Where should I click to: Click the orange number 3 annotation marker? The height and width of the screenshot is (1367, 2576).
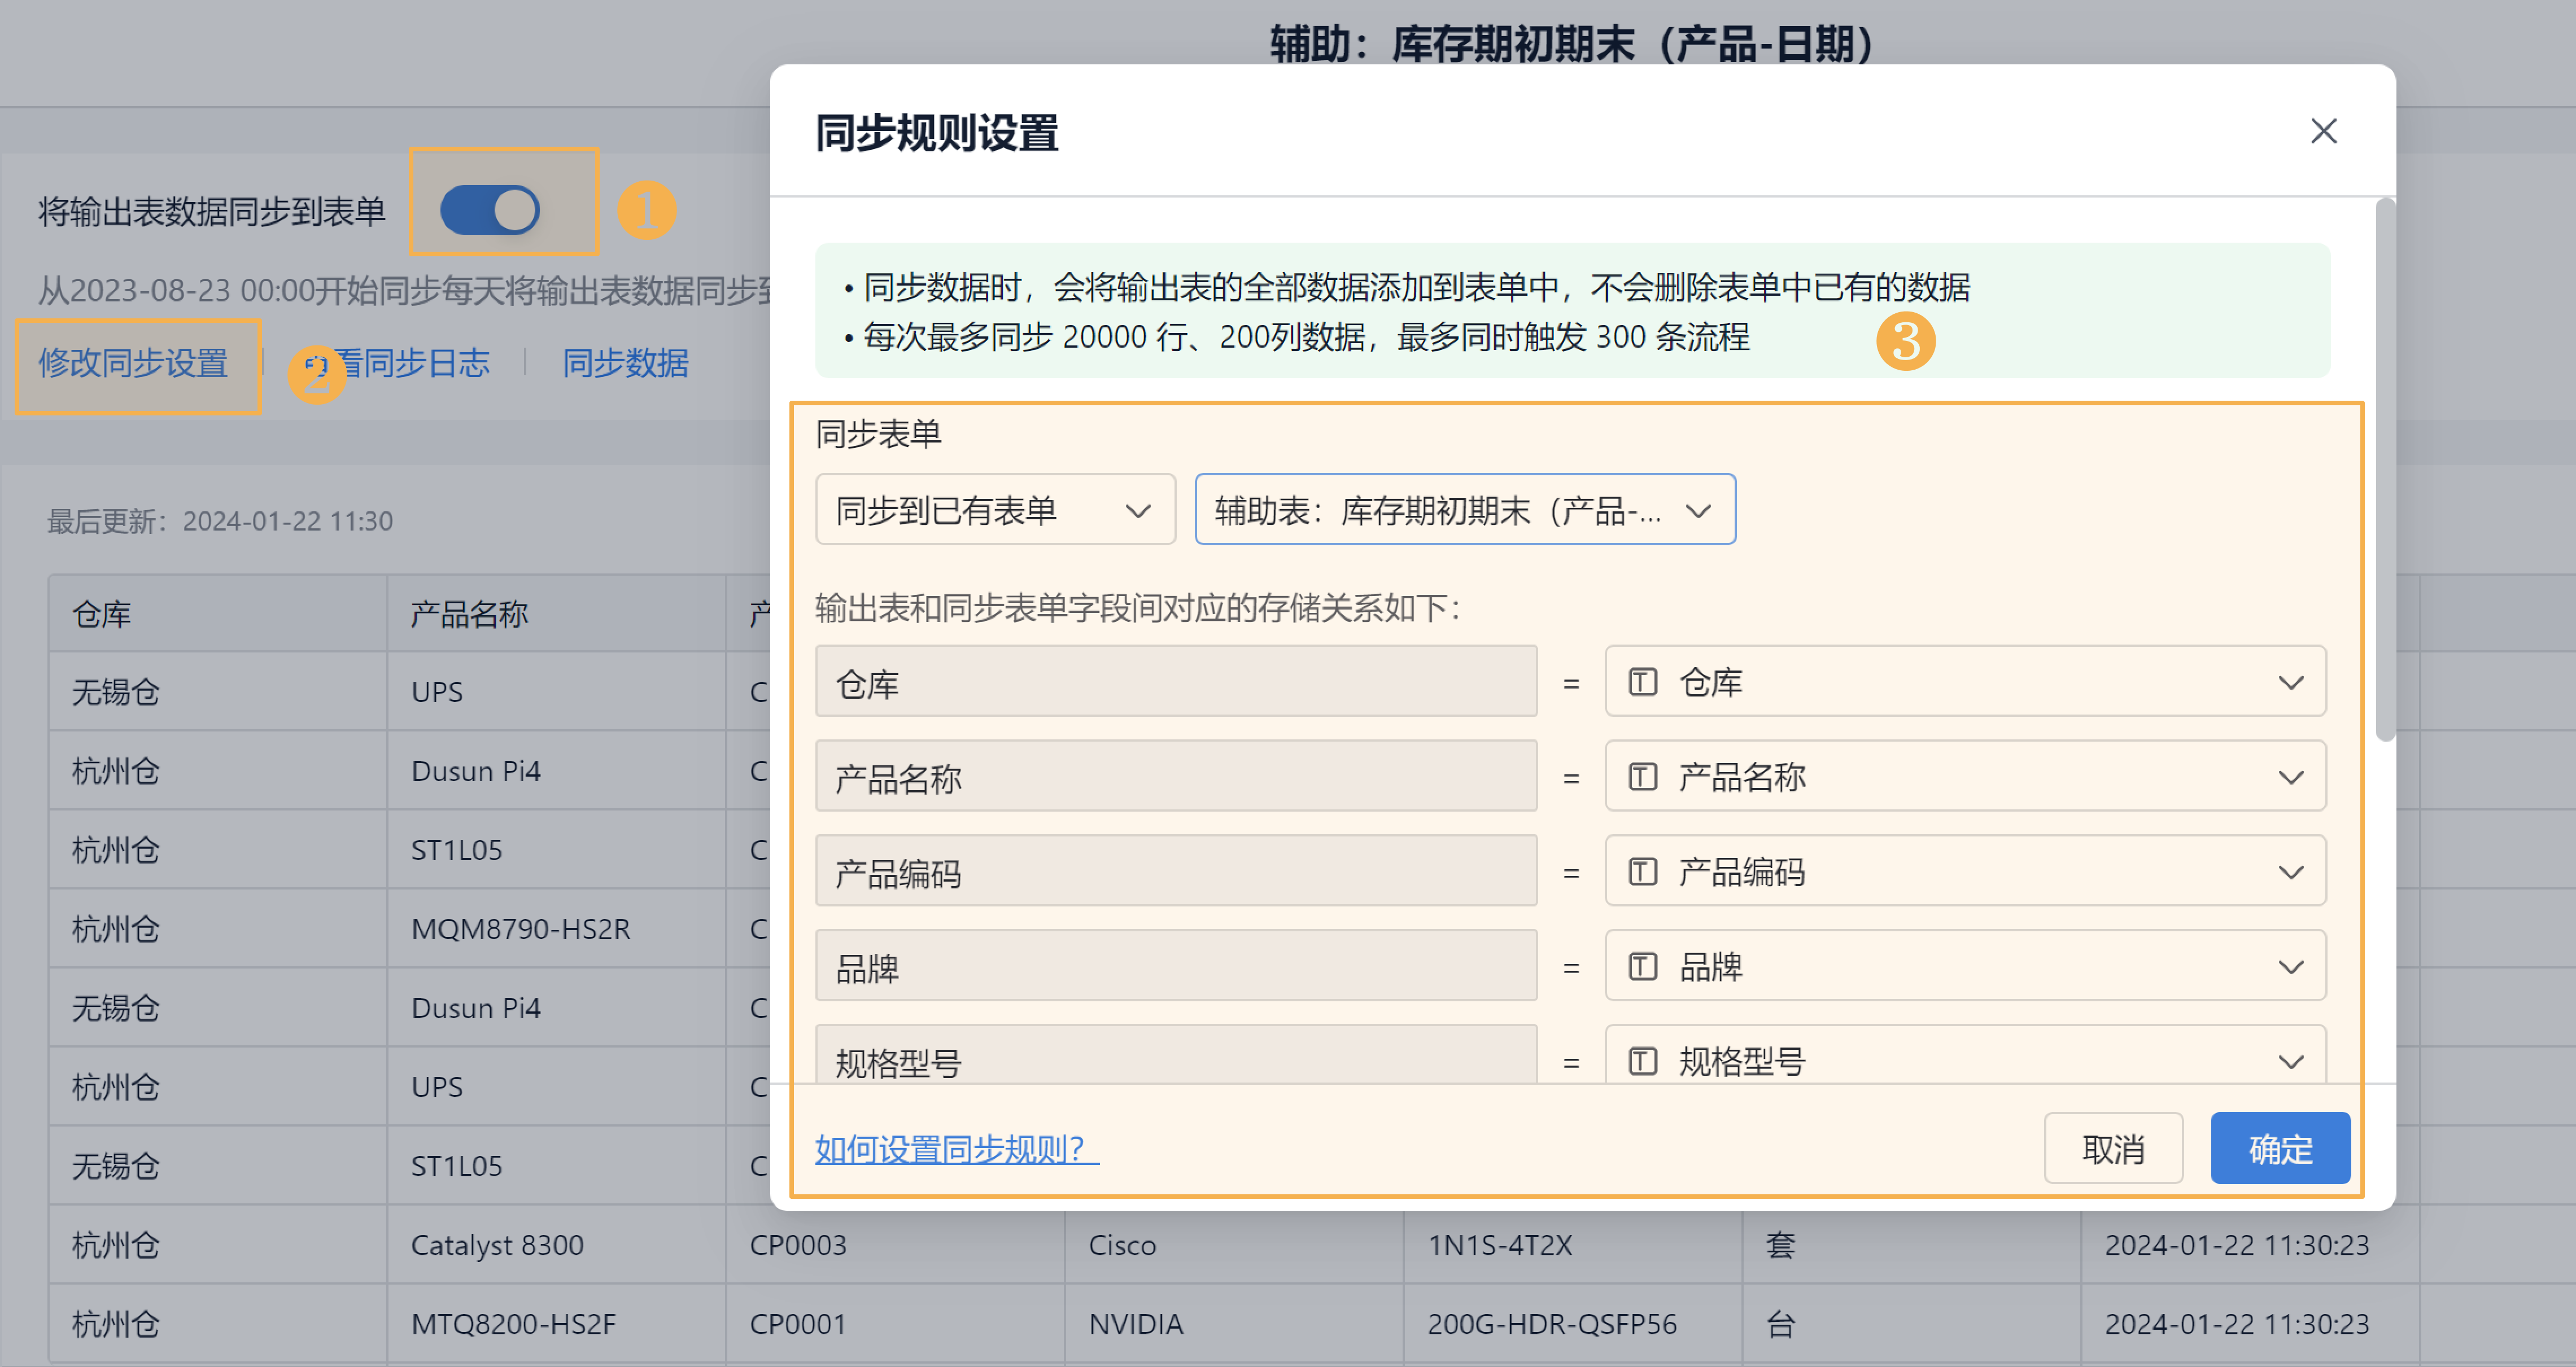tap(1905, 341)
